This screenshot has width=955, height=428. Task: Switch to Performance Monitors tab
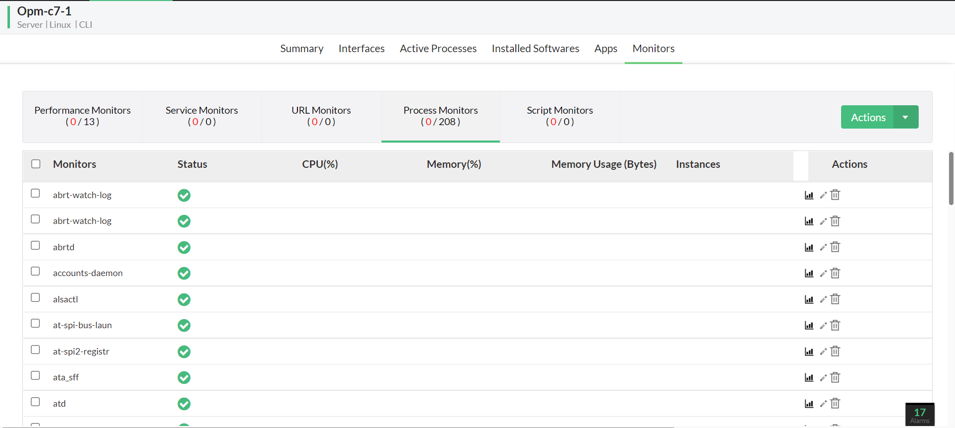tap(83, 116)
